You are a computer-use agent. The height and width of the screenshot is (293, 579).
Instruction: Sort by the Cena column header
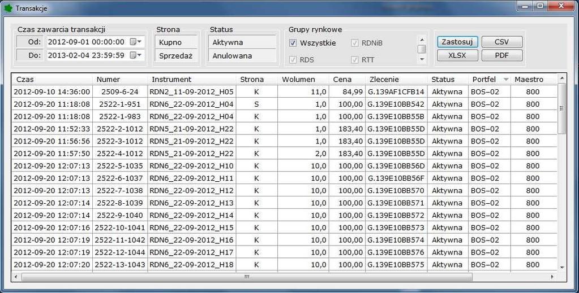pyautogui.click(x=347, y=79)
